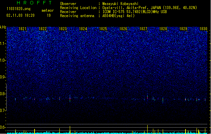Click the Receiver field label
Image resolution: width=211 pixels, height=134 pixels.
[68, 12]
